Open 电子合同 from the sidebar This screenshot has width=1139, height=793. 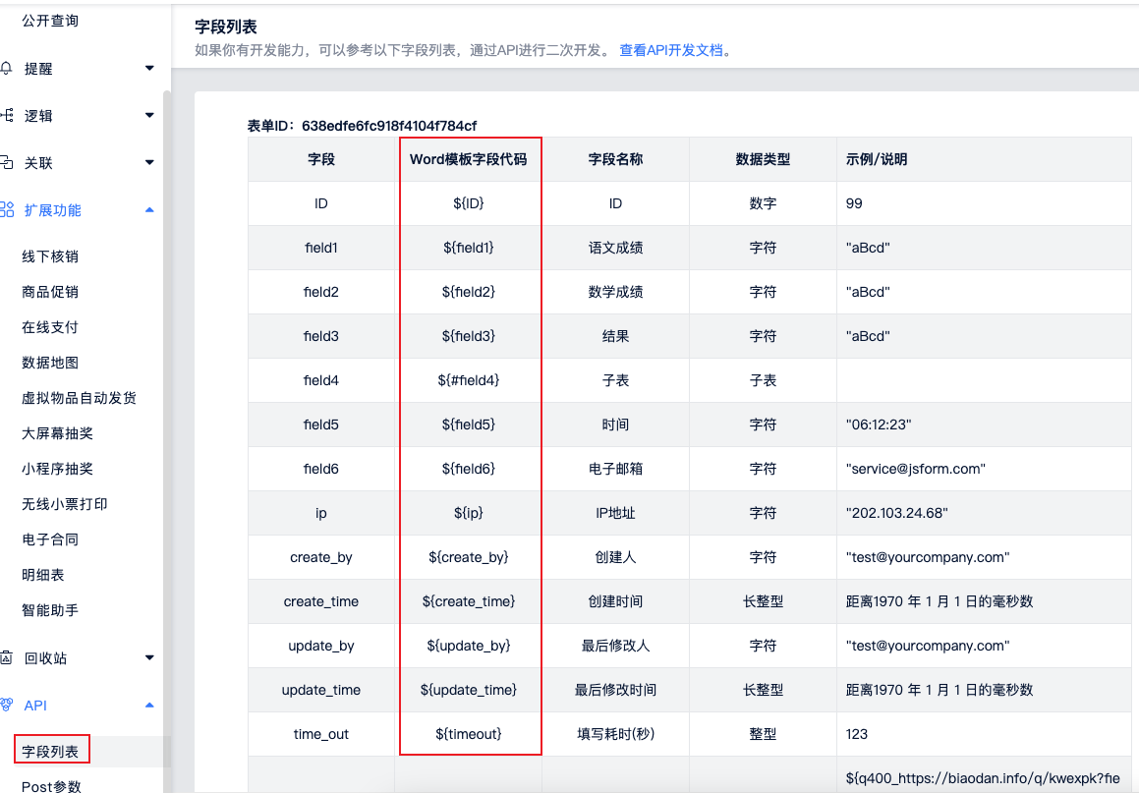click(x=50, y=539)
